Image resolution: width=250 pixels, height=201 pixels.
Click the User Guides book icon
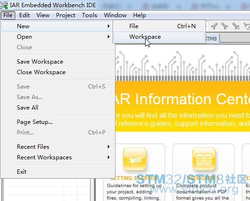click(x=204, y=159)
